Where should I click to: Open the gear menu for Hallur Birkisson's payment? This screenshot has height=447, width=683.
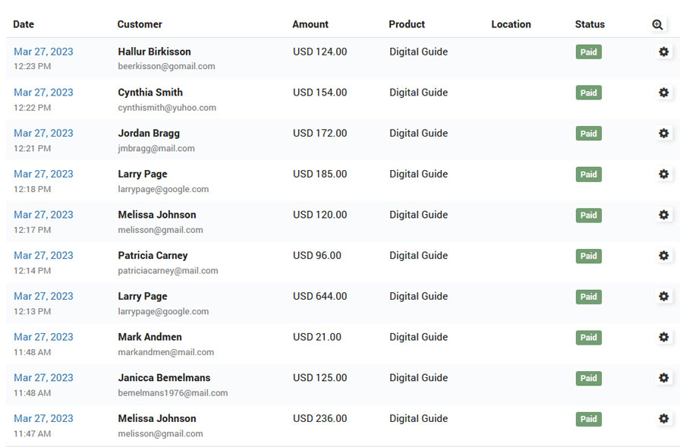(x=664, y=52)
